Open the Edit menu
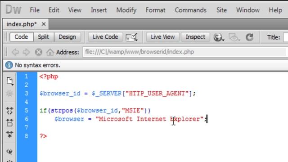Viewport: 288px width, 162px height. pyautogui.click(x=54, y=10)
